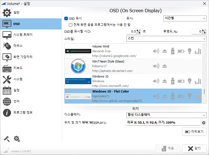The width and height of the screenshot is (209, 155).
Task: Click the eject icon in the Windows 10 - Flat Color row
Action: point(165,96)
